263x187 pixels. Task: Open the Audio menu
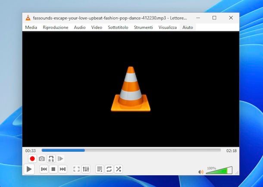(80, 27)
